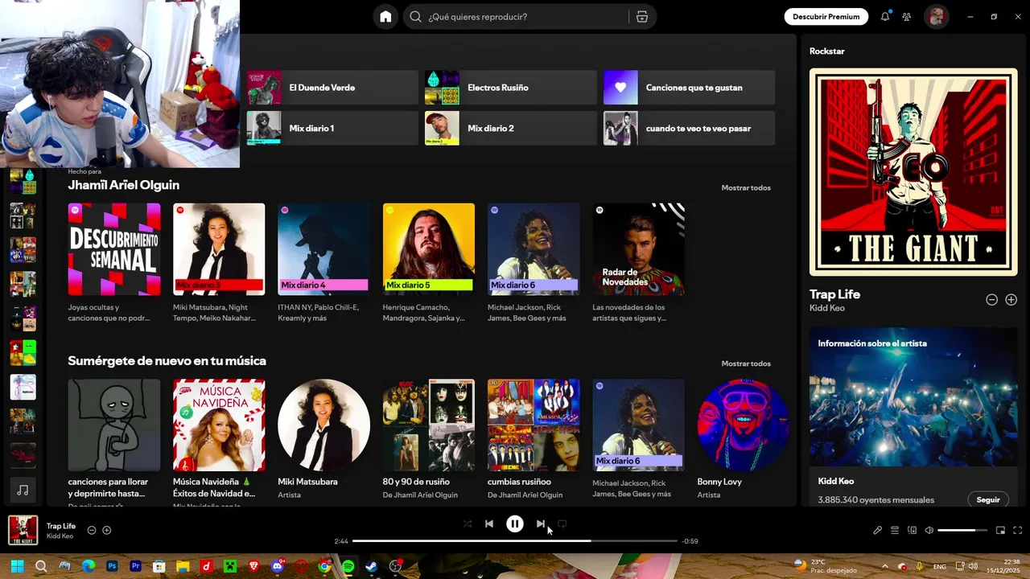Open Windows taskbar search
The width and height of the screenshot is (1030, 579).
click(41, 566)
